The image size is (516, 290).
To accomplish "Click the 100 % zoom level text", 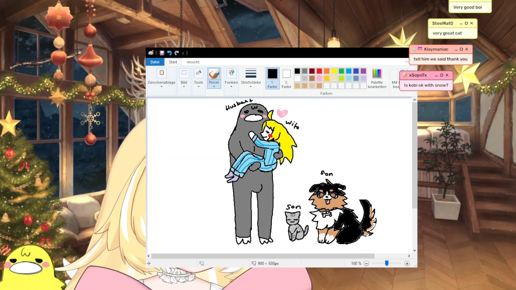I will (x=356, y=263).
